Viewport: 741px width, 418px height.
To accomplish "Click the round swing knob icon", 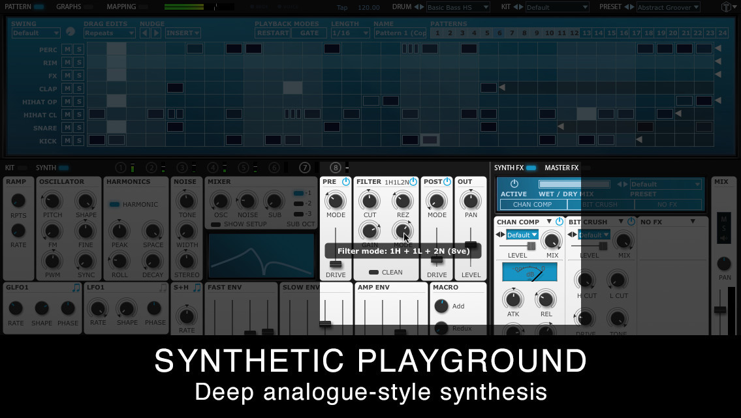I will 71,31.
